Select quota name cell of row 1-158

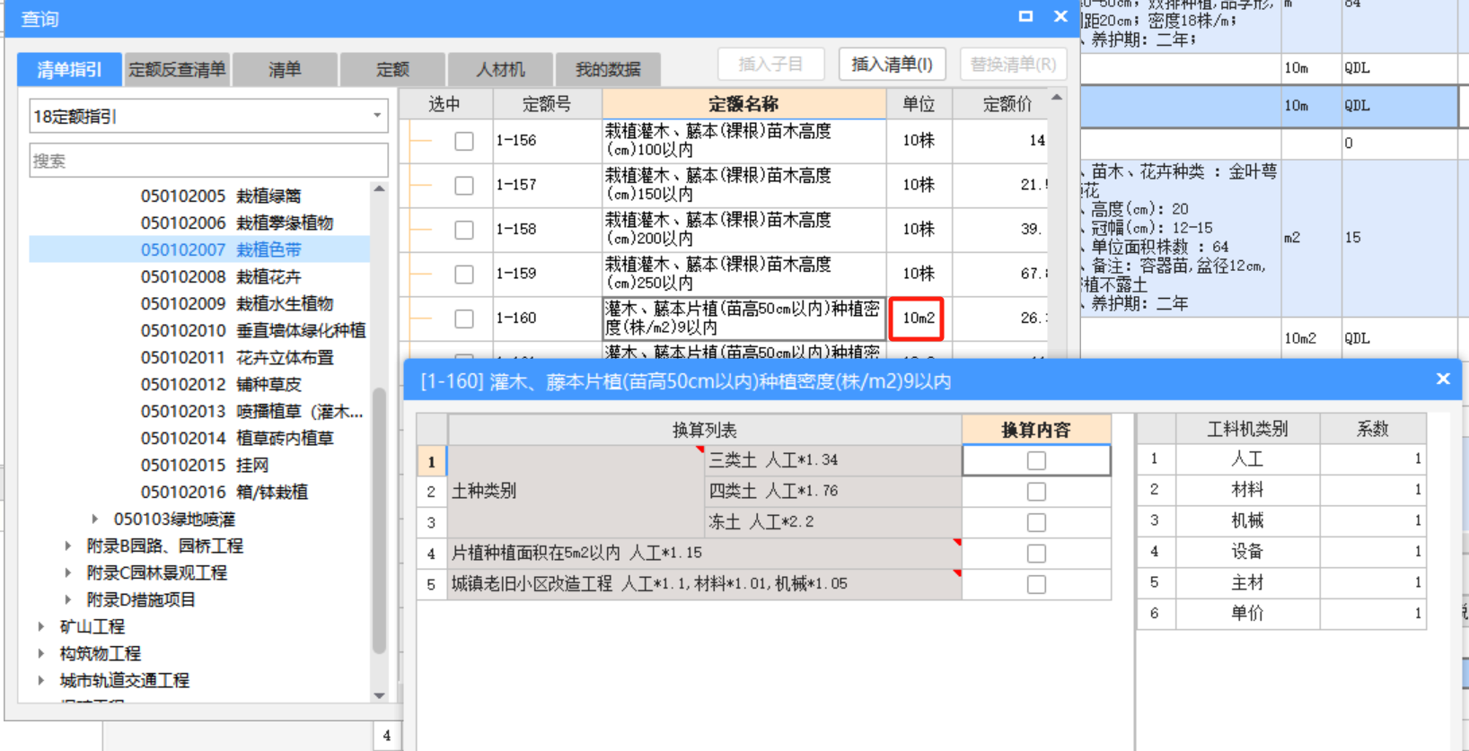744,230
